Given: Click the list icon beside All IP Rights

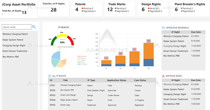Looking at the screenshot, I should (49, 76).
